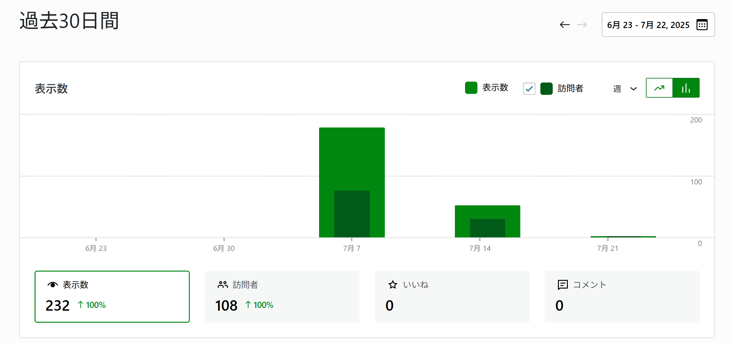
Task: Select the 訪問者 stats tab
Action: [x=282, y=297]
